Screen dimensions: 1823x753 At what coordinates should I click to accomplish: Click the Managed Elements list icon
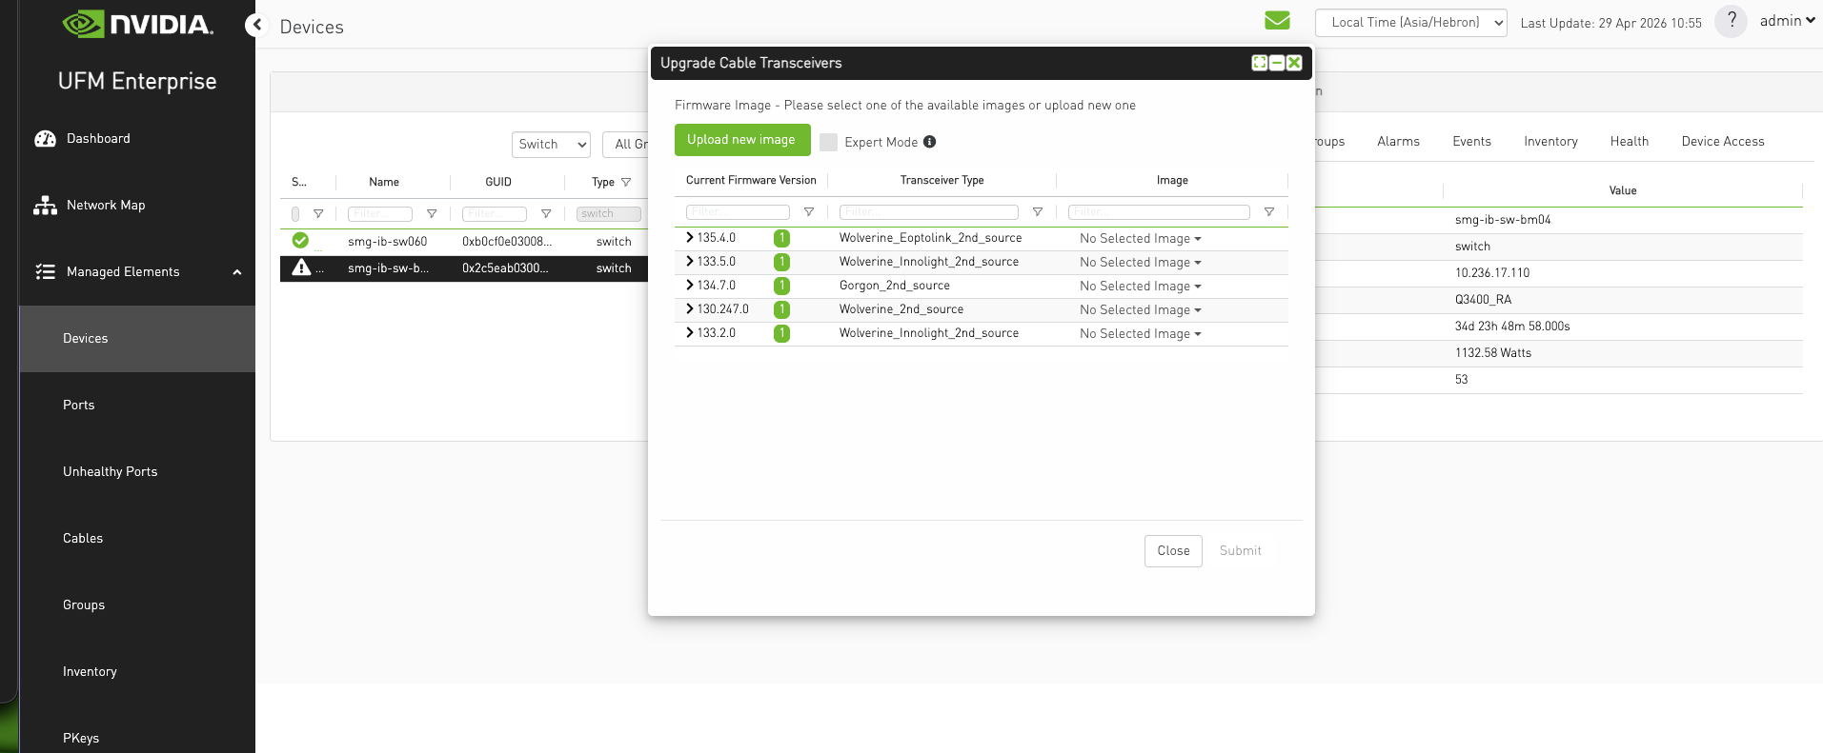pyautogui.click(x=45, y=272)
